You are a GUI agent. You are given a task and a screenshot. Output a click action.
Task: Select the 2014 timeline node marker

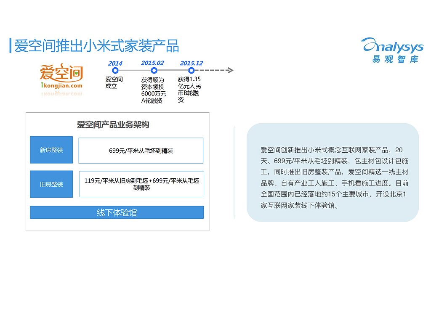(x=115, y=71)
